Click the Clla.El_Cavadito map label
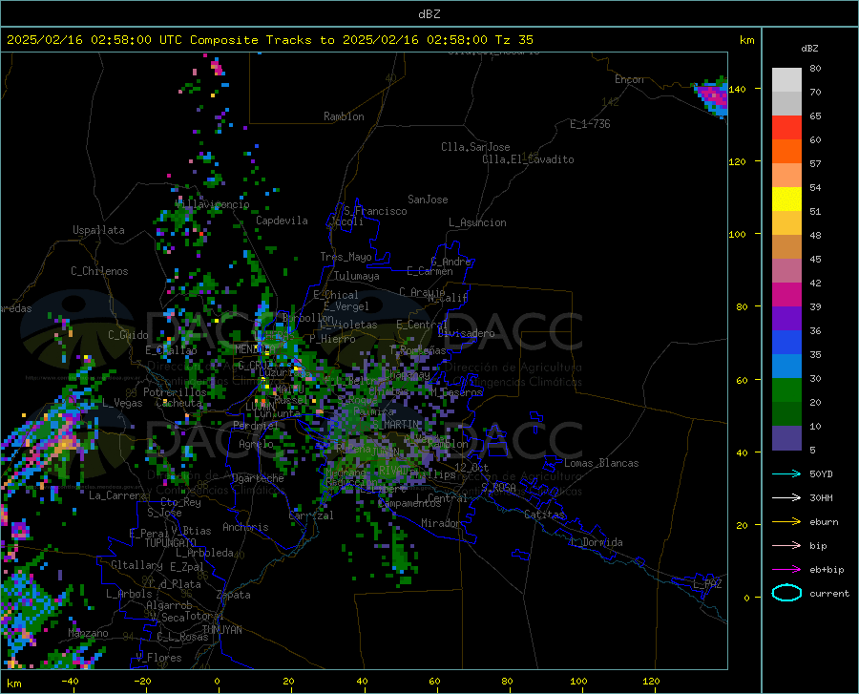The image size is (859, 694). click(x=528, y=159)
